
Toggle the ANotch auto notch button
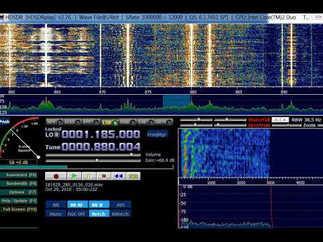[x=120, y=214]
